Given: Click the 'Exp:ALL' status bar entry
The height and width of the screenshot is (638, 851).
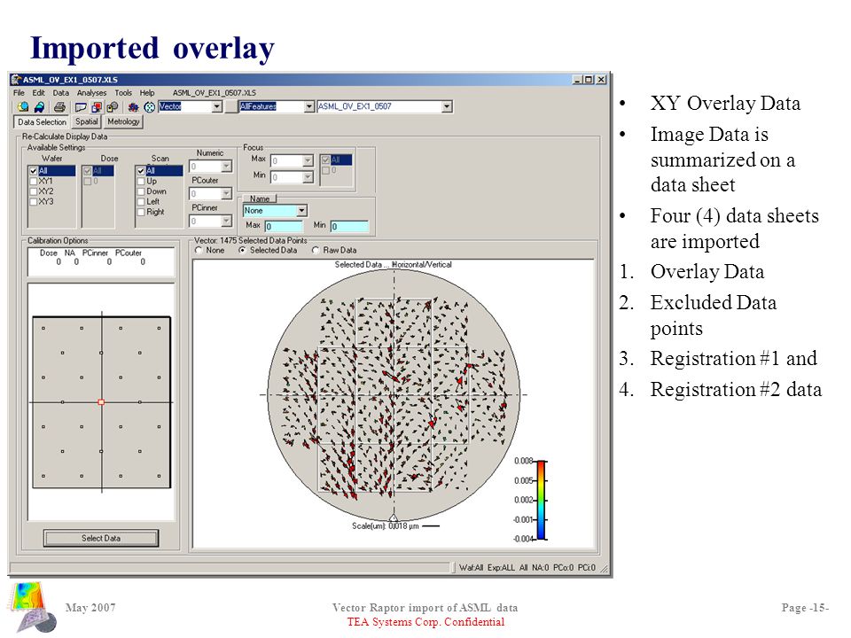Looking at the screenshot, I should coord(501,567).
